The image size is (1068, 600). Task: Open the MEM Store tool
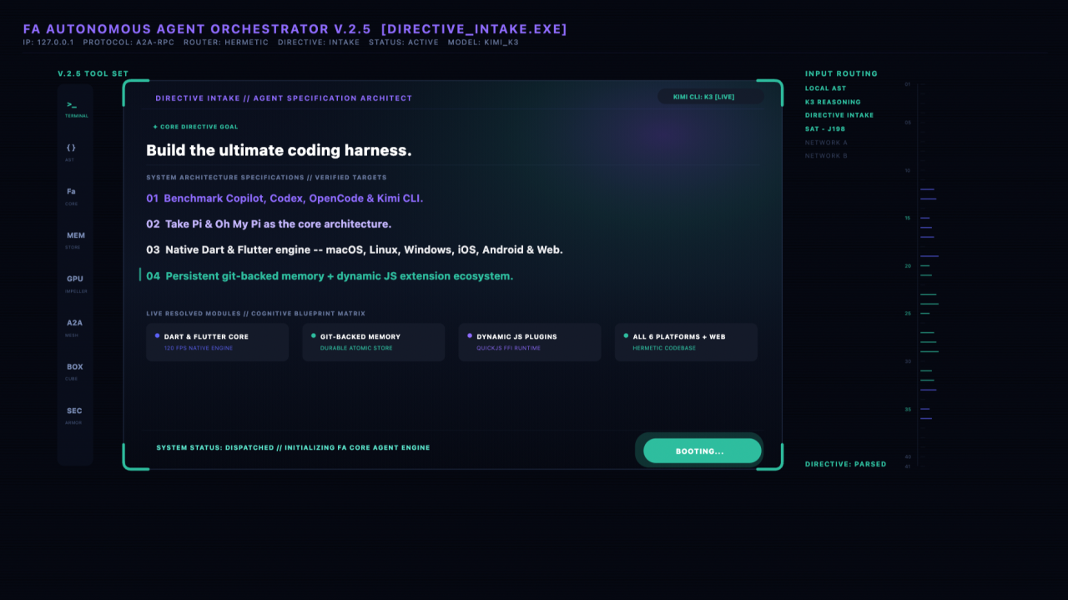75,240
